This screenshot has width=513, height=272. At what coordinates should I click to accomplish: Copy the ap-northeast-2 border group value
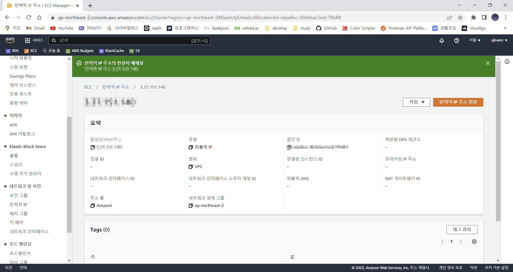[191, 206]
